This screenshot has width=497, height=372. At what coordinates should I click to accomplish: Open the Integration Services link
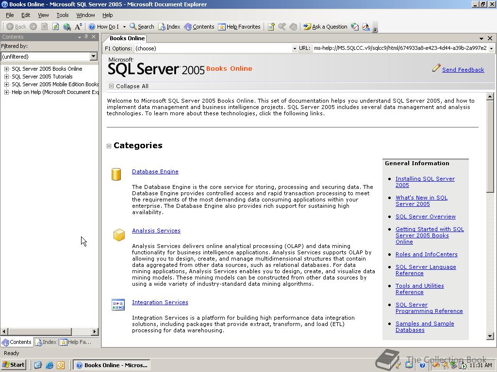pyautogui.click(x=160, y=302)
